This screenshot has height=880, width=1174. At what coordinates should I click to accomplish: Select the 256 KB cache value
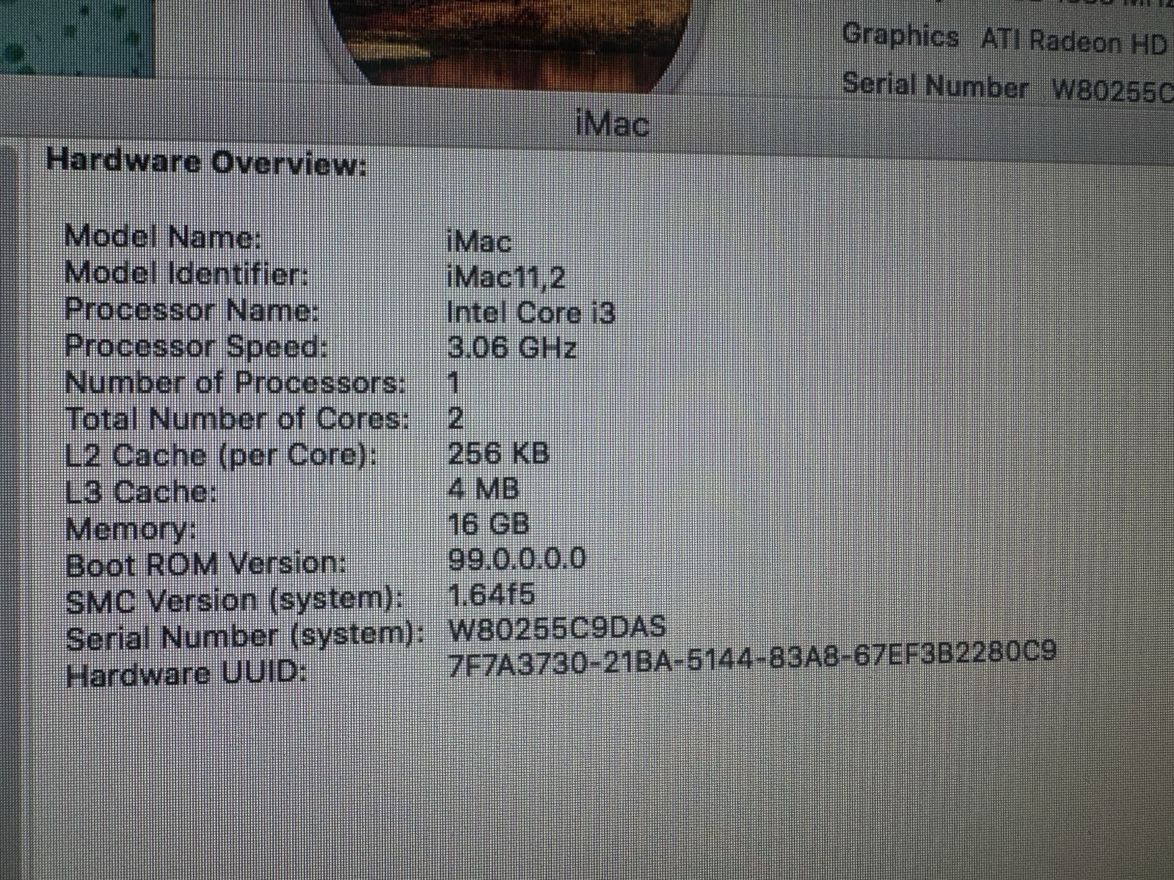(498, 453)
